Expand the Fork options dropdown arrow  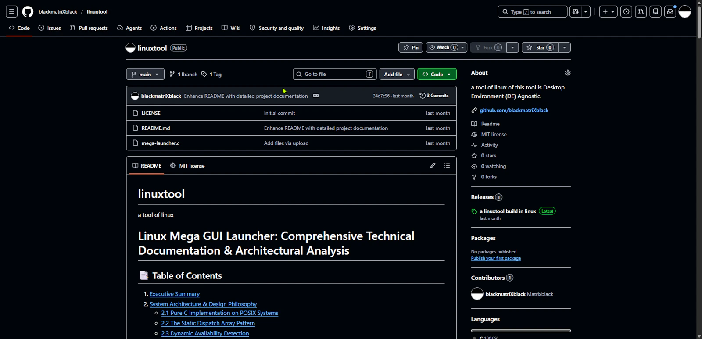point(512,47)
